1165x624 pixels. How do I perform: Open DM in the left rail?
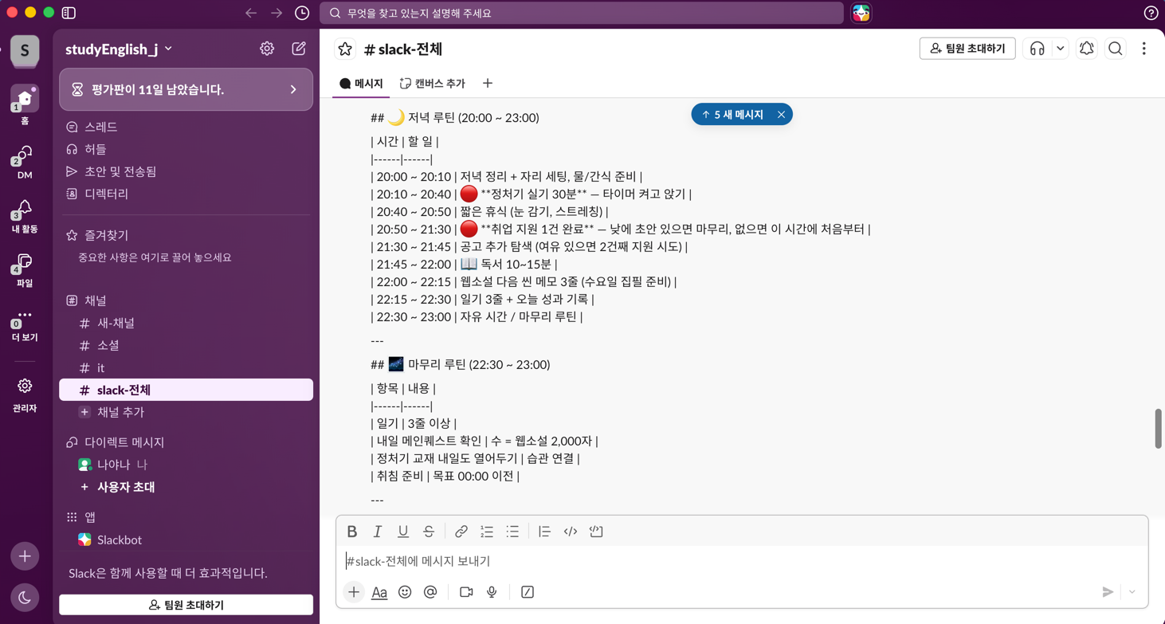pos(25,161)
